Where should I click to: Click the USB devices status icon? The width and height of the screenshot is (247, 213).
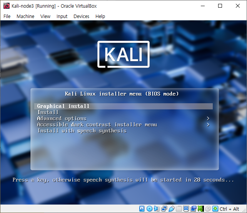pos(171,209)
